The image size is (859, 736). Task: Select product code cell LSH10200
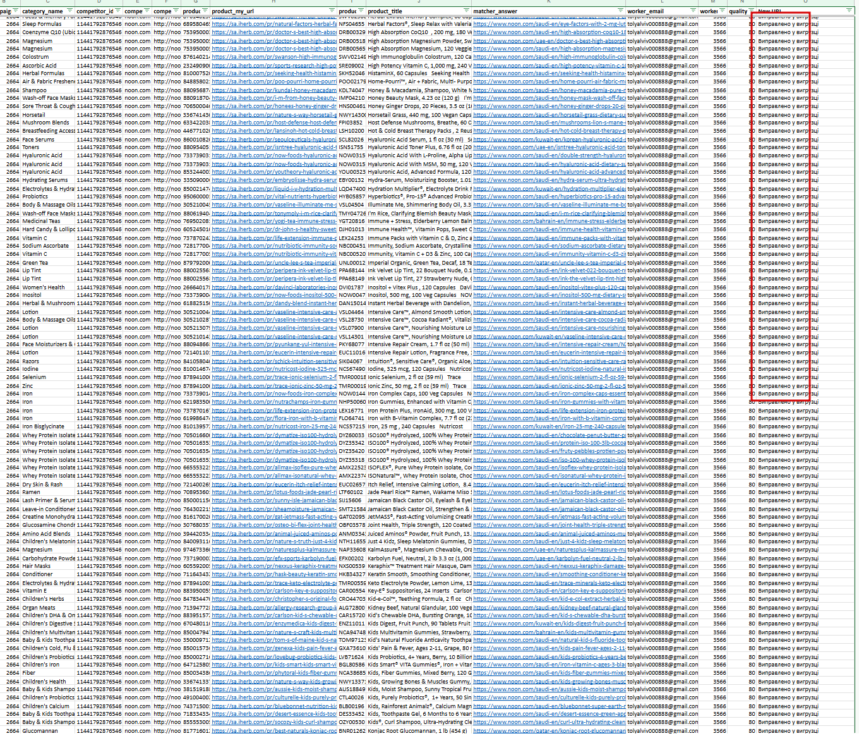352,131
